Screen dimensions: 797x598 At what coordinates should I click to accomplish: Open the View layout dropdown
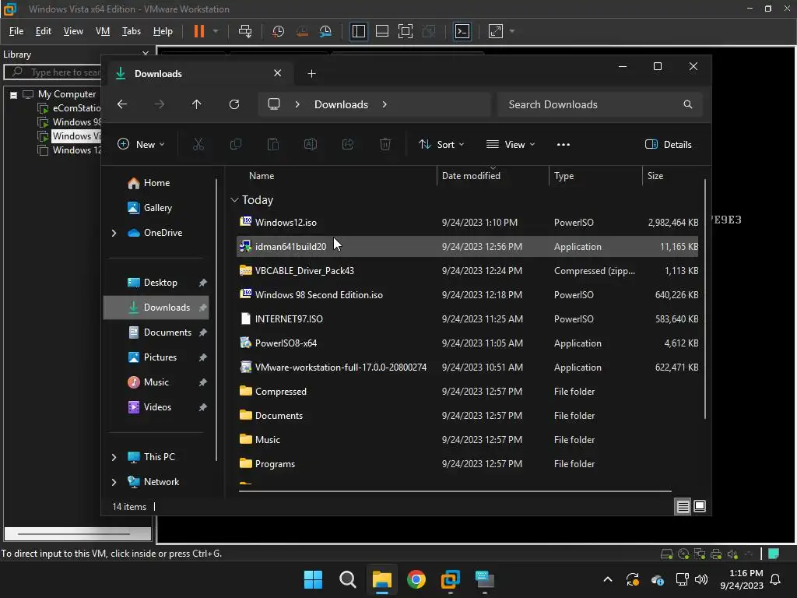(511, 144)
